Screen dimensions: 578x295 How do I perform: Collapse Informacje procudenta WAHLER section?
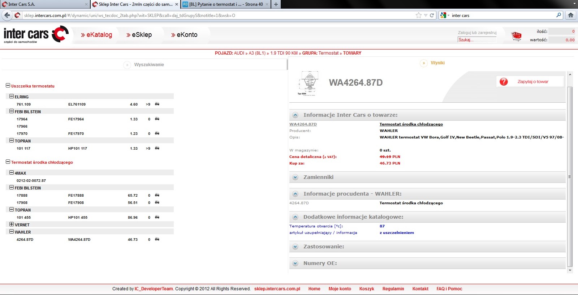(x=296, y=194)
